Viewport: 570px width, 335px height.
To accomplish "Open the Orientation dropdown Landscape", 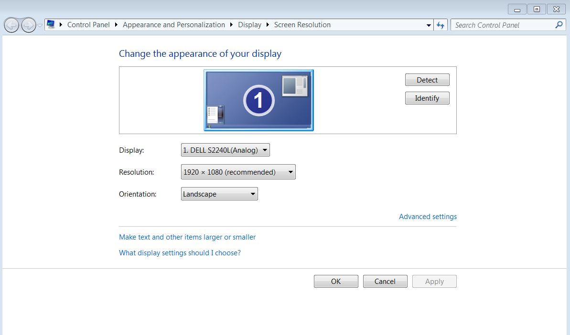I will coord(219,194).
